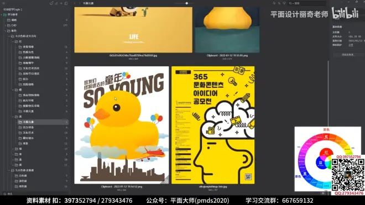Screen dimensions: 365x205
Task: Expand the C4D folder
Action: (x=6, y=25)
